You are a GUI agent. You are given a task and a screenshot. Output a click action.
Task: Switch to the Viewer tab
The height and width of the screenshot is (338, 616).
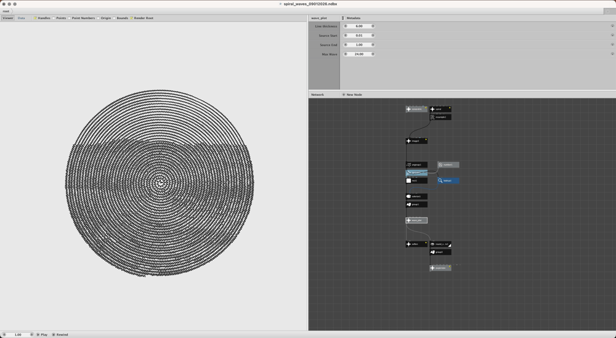[8, 18]
